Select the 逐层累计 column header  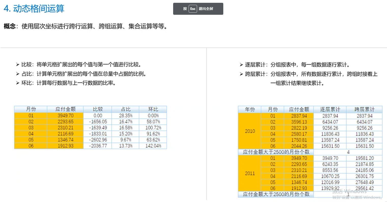[330, 109]
